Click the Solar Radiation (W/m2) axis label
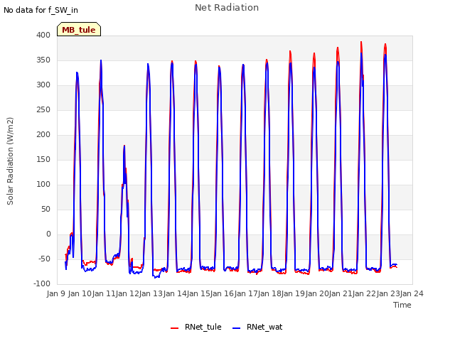This screenshot has height=341, width=455. pos(10,161)
